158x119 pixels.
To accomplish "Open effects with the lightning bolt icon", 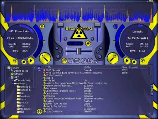I will (84, 61).
